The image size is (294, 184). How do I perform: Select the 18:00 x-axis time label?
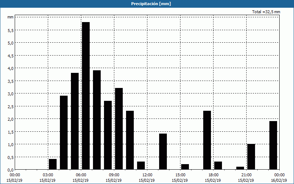pos(213,175)
